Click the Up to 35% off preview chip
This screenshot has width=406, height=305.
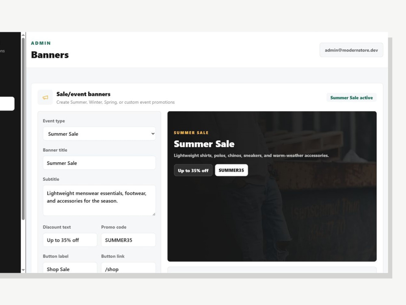pos(193,170)
